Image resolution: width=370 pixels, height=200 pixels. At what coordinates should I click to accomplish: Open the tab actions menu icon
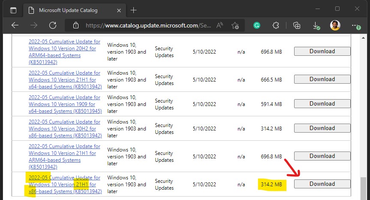pyautogui.click(x=13, y=10)
